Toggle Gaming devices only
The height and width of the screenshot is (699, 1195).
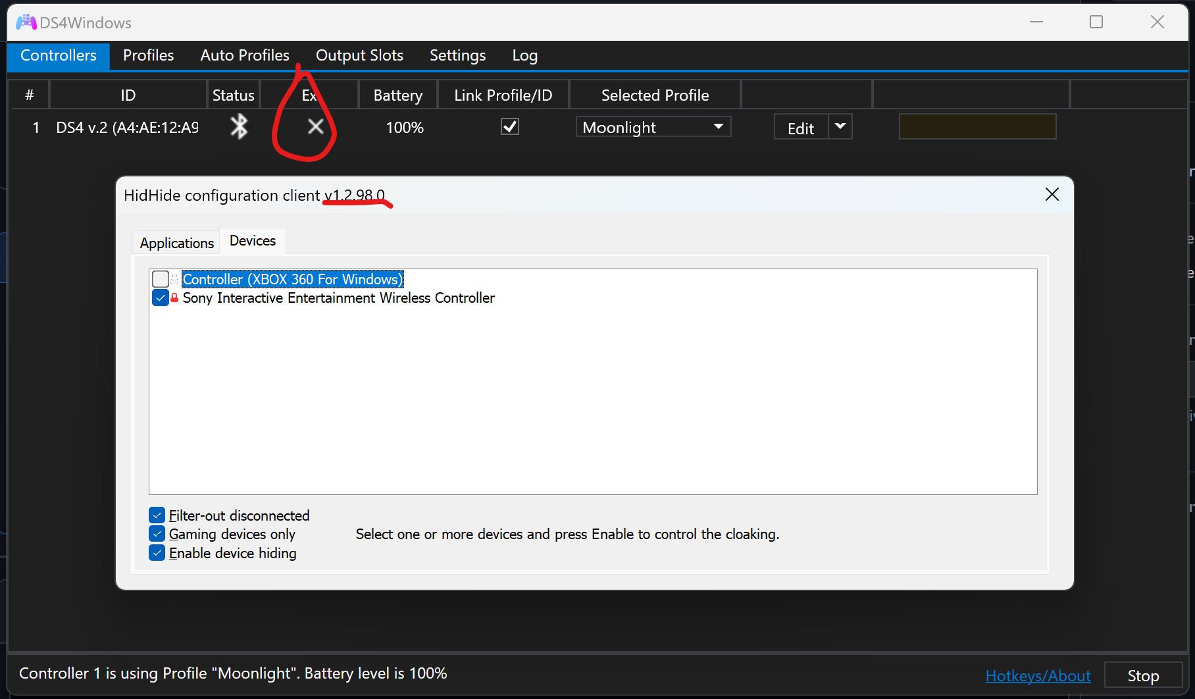tap(157, 533)
